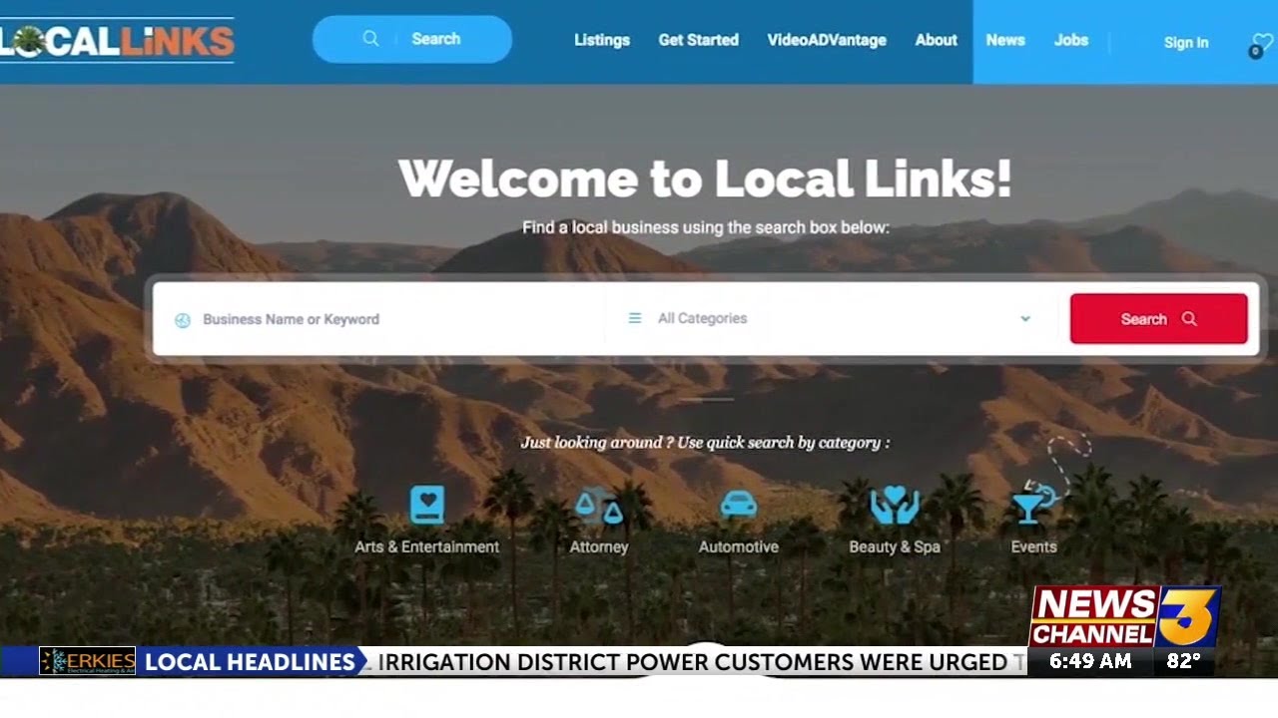Switch to the News section
The height and width of the screenshot is (718, 1278).
1005,40
